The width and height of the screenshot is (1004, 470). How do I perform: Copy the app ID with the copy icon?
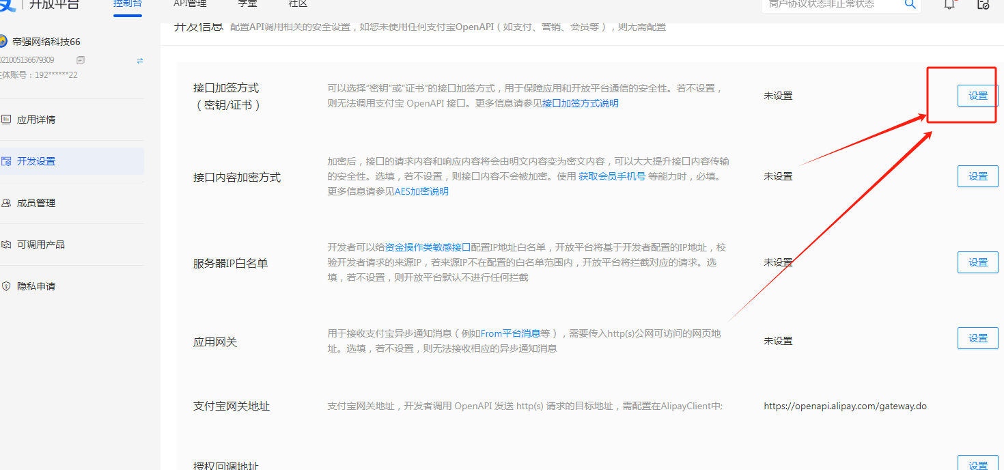tap(81, 60)
